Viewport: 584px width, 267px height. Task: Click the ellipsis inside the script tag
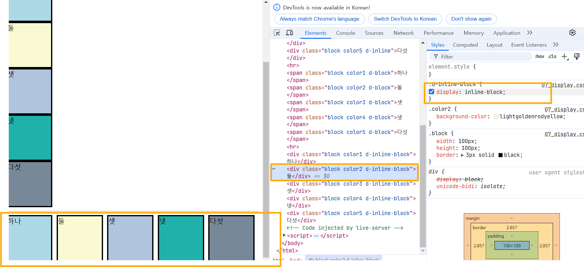tap(316, 236)
